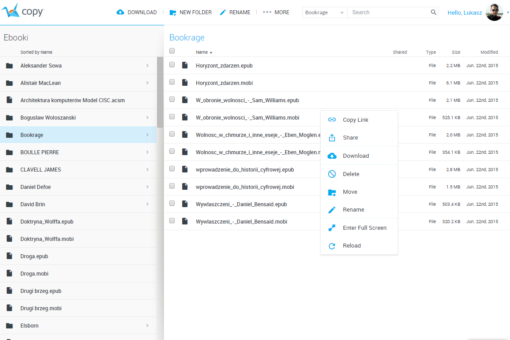This screenshot has height=340, width=510.
Task: Click the Copy Link chain icon
Action: [x=332, y=120]
